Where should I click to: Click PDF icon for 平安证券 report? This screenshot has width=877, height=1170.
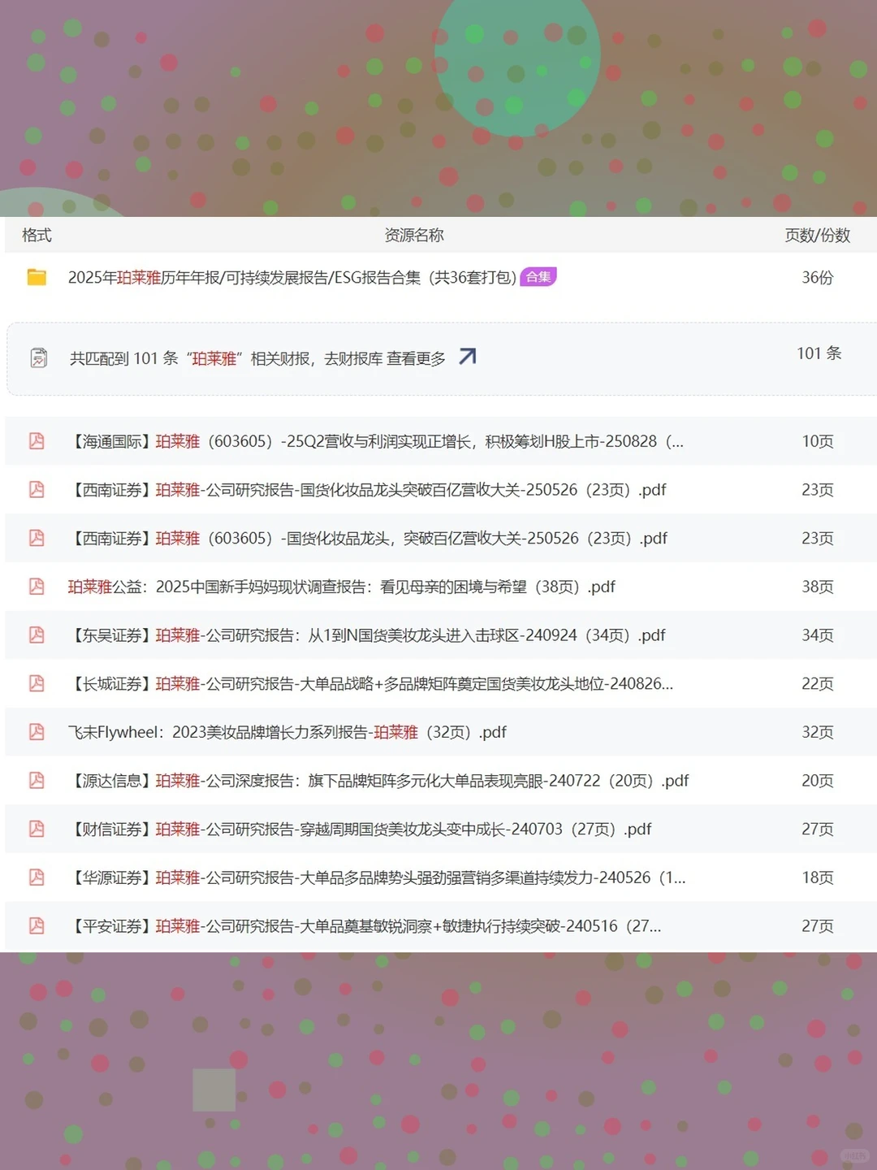pyautogui.click(x=37, y=925)
